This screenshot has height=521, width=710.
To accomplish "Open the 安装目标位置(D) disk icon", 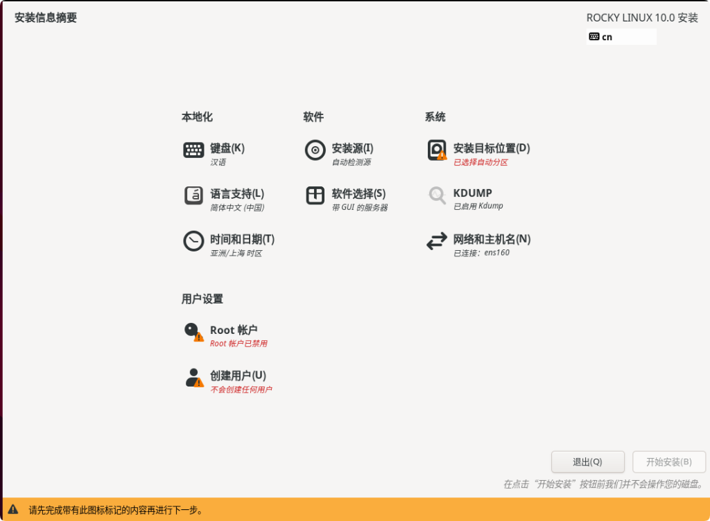I will [436, 150].
